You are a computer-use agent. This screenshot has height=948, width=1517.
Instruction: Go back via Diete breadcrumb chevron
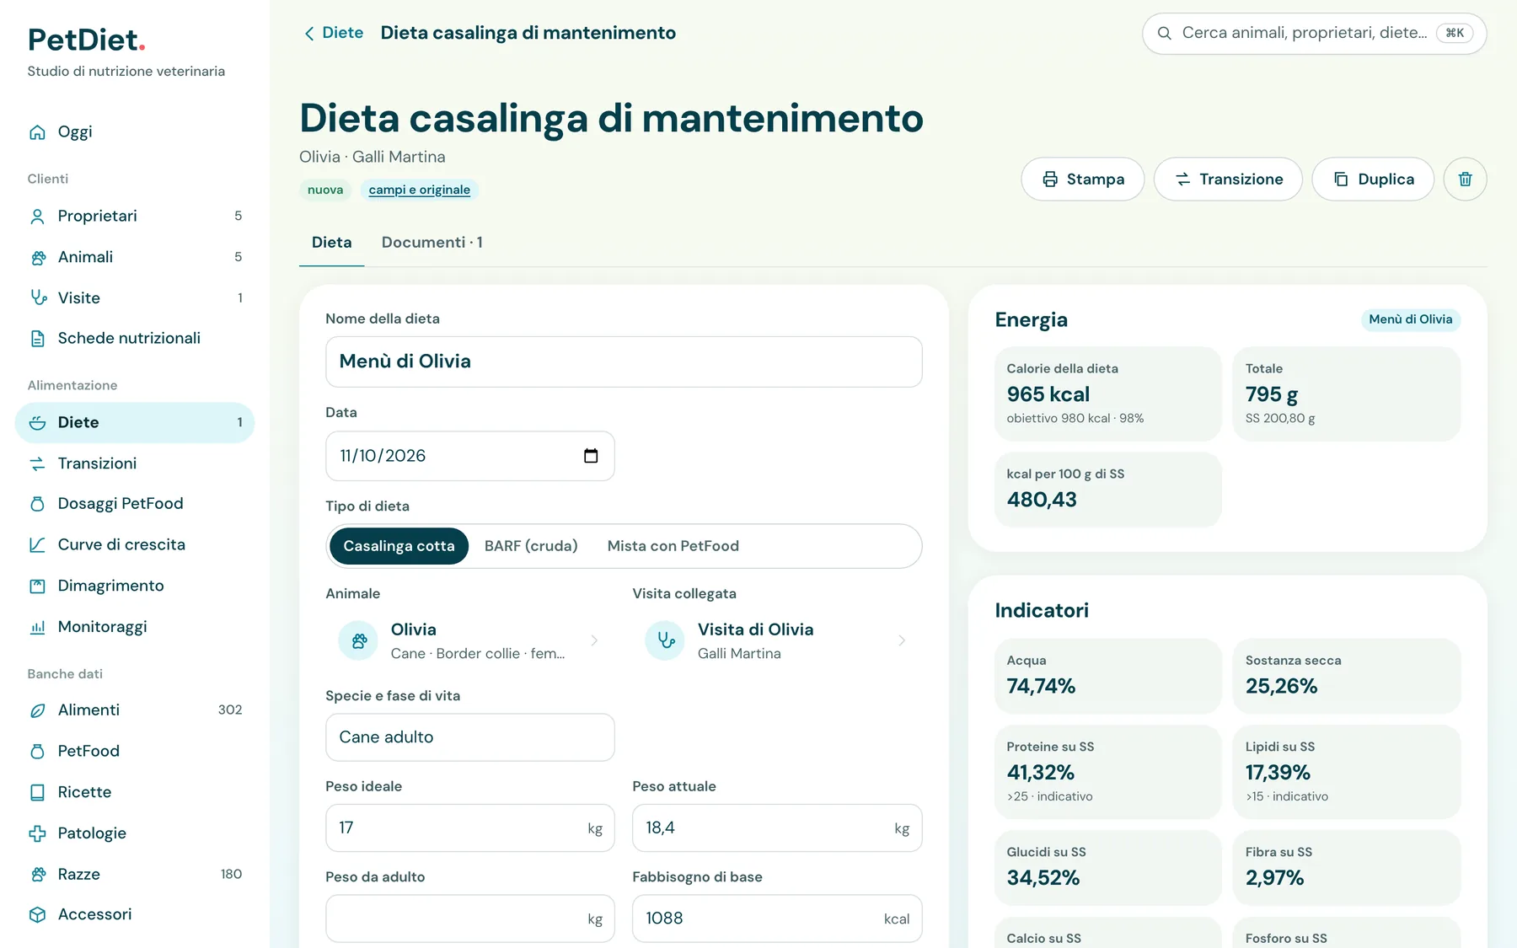(308, 33)
